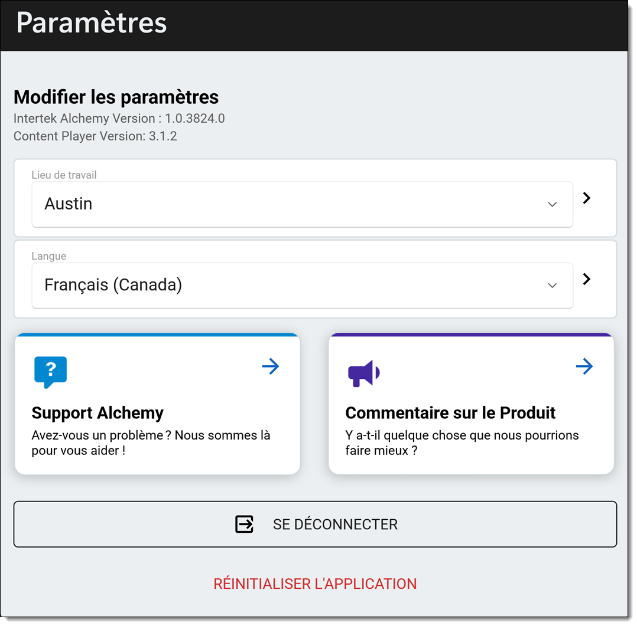Screen dimensions: 637x626
Task: Click the right chevron next to Lieu de travail
Action: pos(587,198)
